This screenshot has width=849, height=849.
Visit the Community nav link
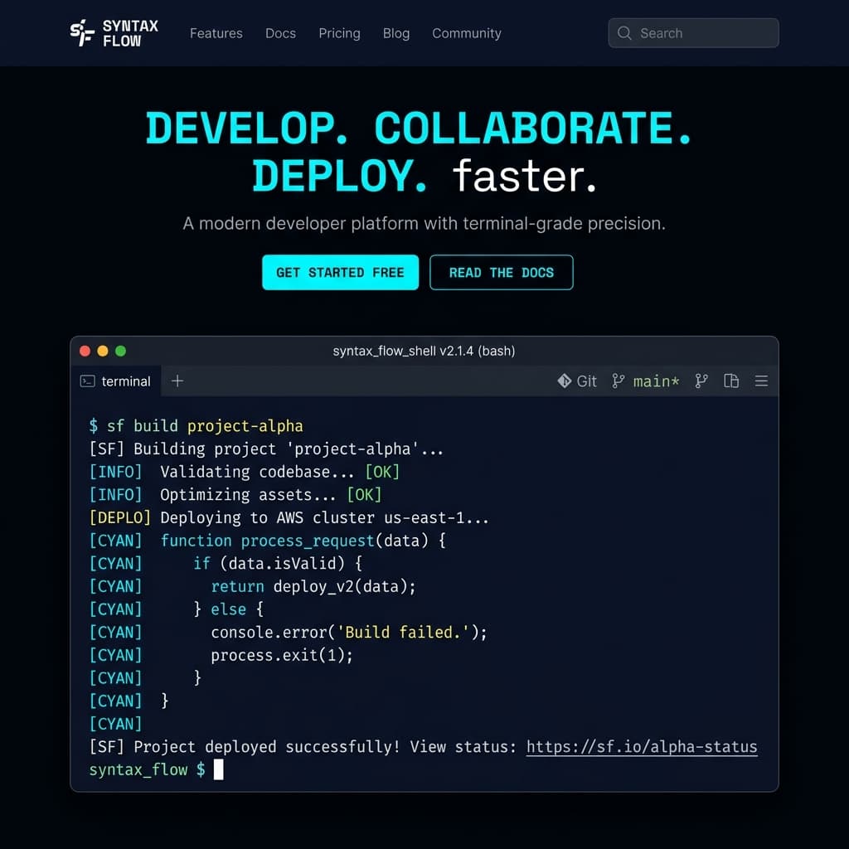466,33
